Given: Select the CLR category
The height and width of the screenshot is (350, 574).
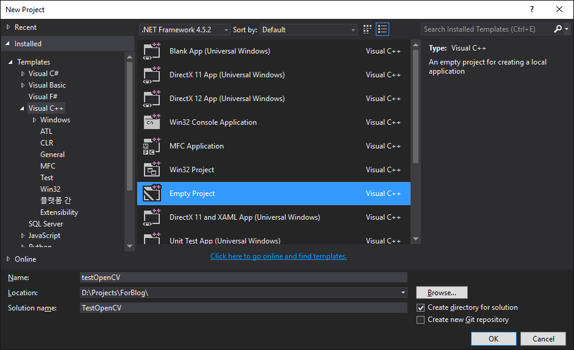Looking at the screenshot, I should tap(46, 143).
